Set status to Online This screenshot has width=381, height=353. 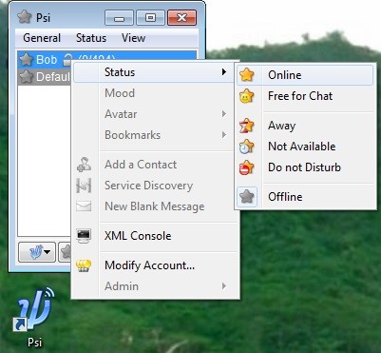coord(305,75)
